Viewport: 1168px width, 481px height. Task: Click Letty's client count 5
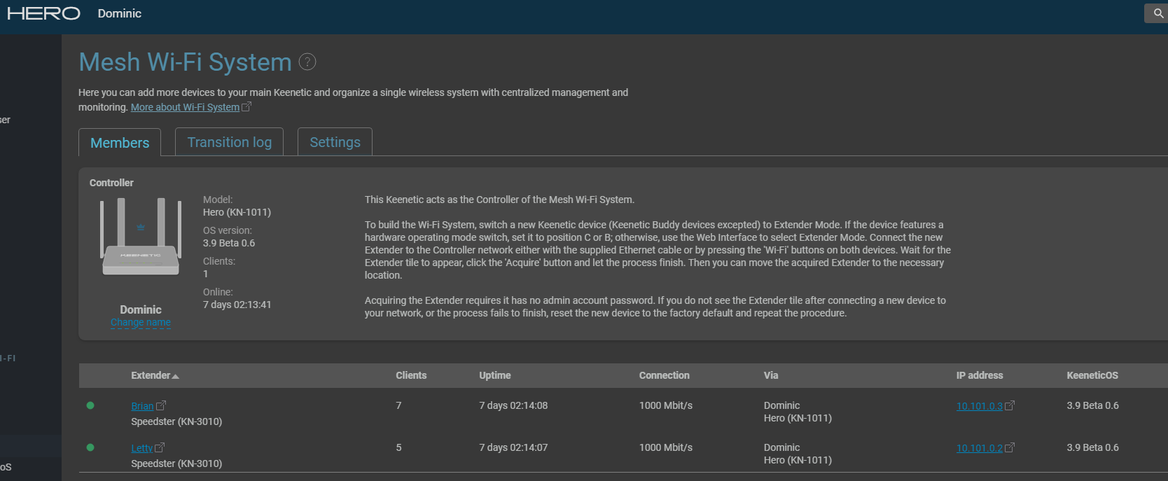[398, 447]
